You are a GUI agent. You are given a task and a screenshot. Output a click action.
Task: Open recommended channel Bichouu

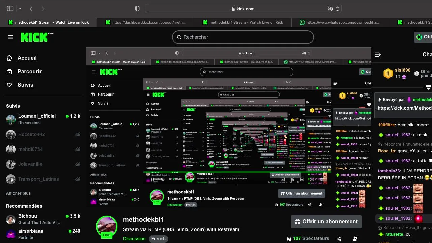43,219
